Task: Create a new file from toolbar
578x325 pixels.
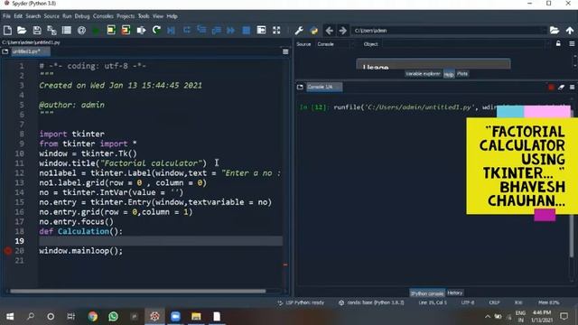Action: click(x=7, y=30)
